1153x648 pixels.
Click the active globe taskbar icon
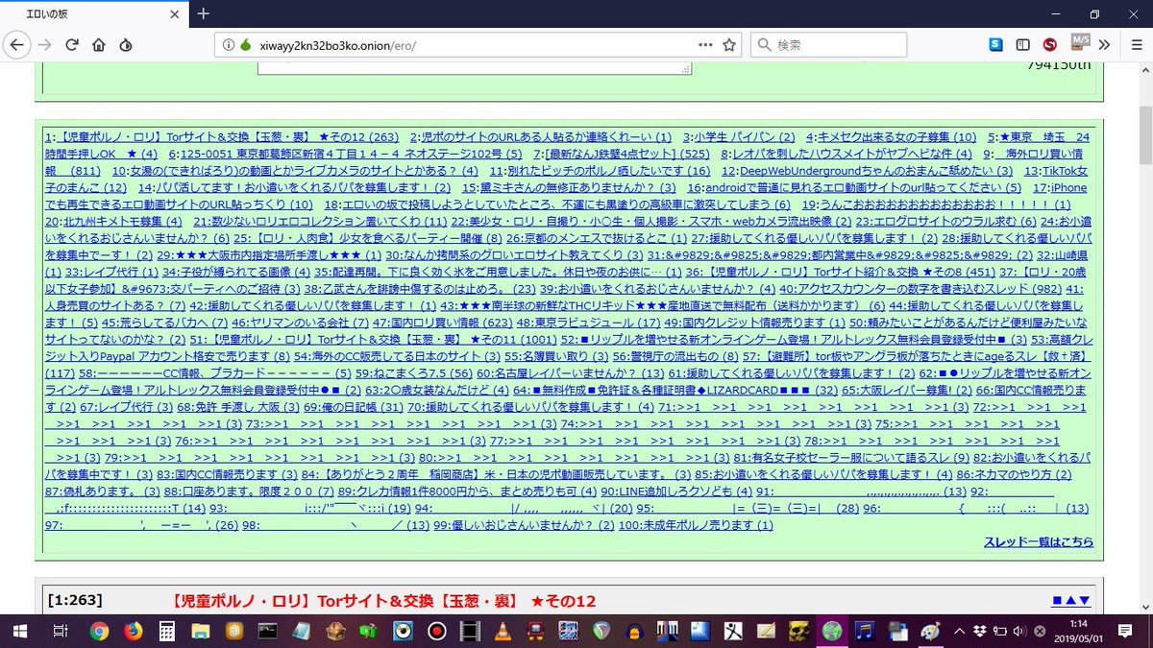832,631
